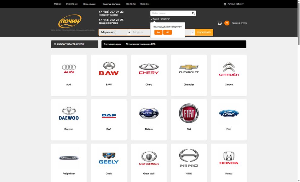
Task: Select the DAF logo
Action: (109, 116)
